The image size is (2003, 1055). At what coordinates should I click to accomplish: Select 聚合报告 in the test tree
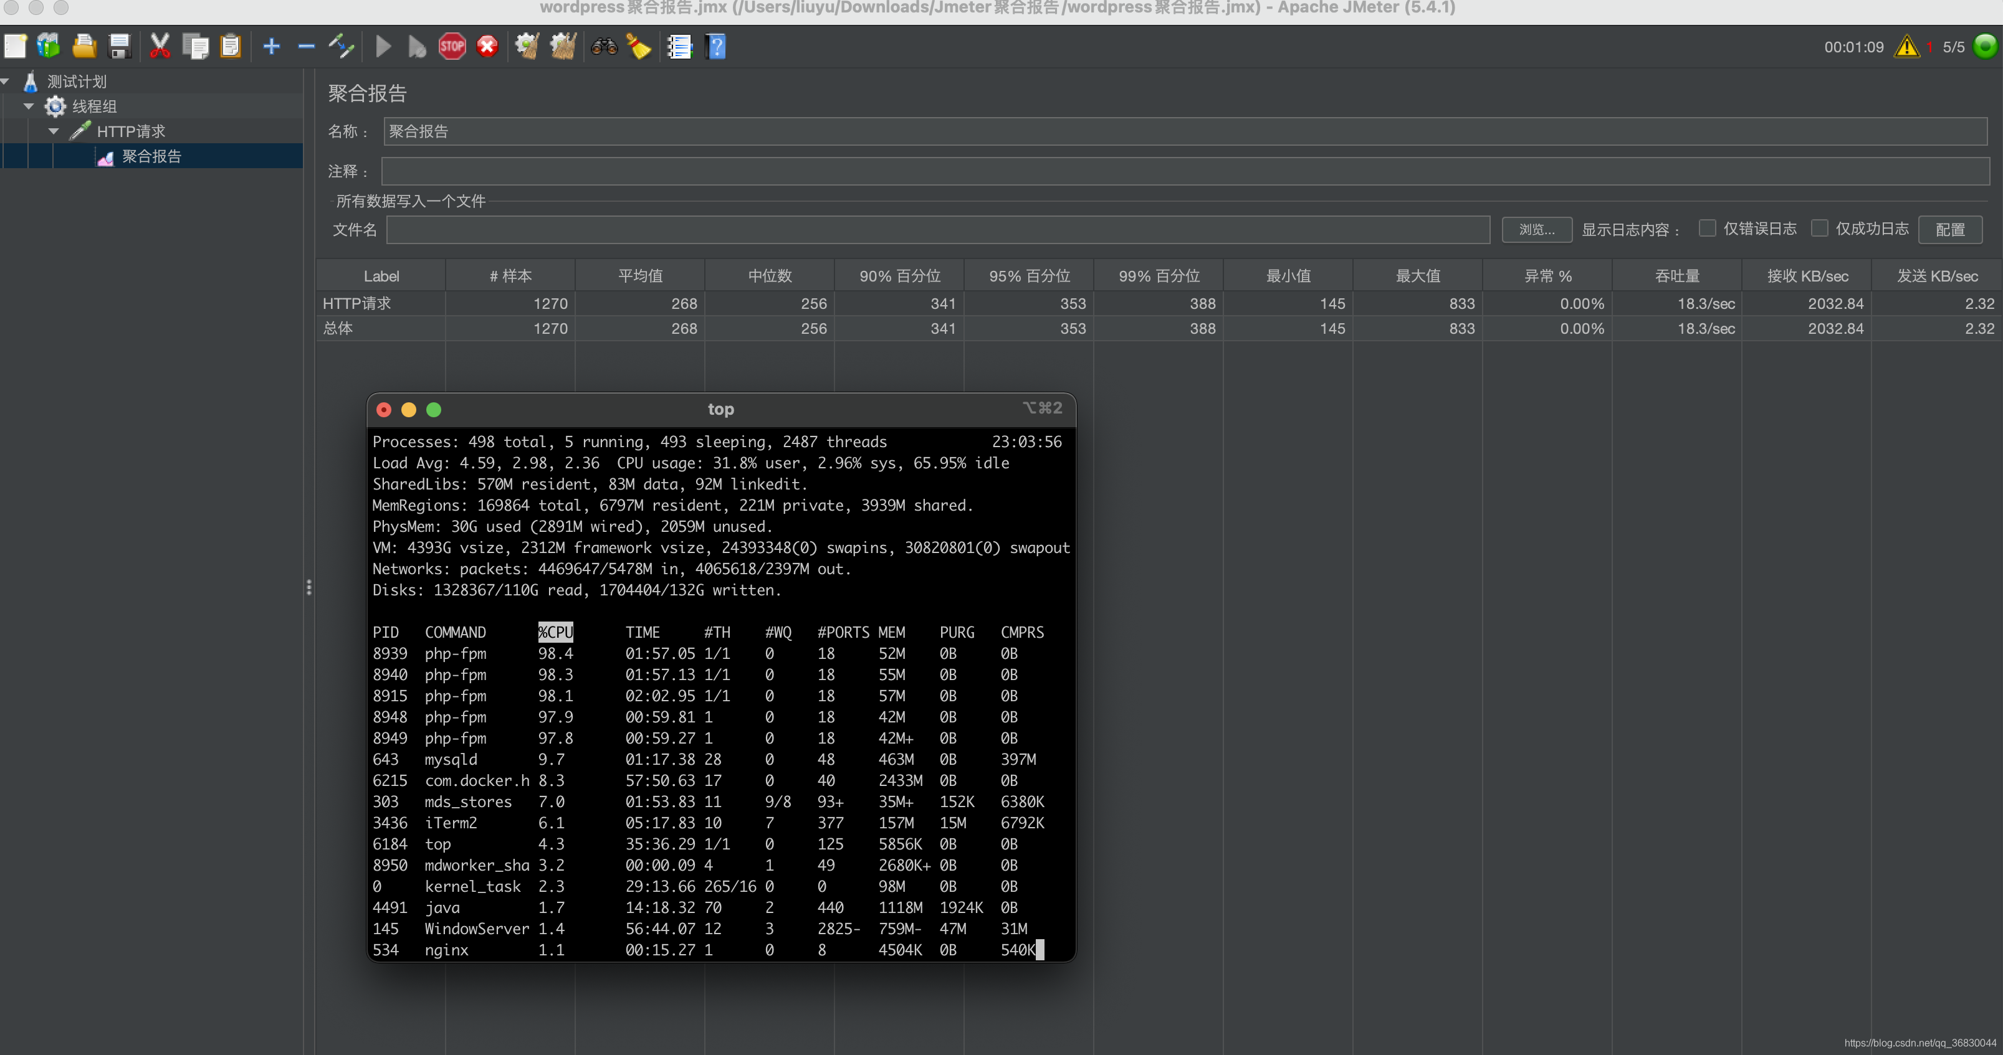151,156
